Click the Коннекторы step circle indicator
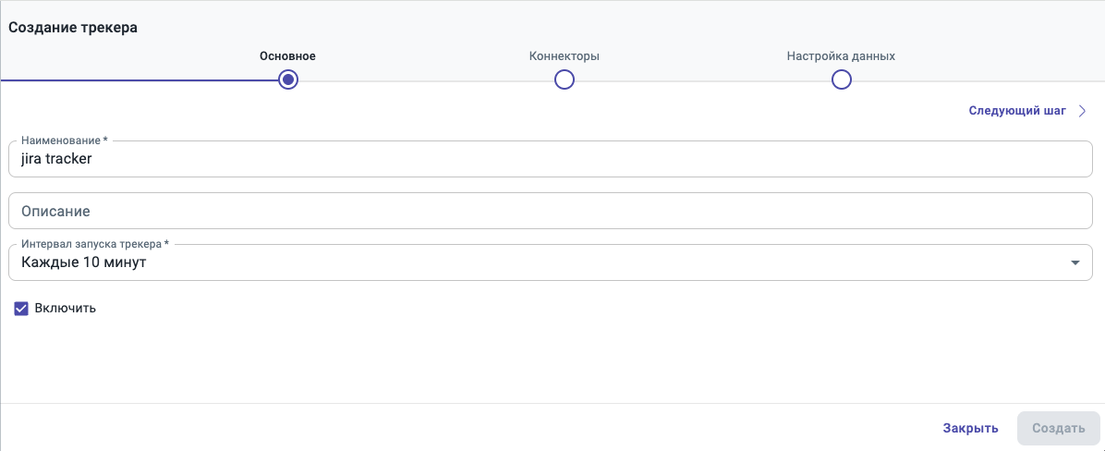The image size is (1105, 451). pos(565,80)
